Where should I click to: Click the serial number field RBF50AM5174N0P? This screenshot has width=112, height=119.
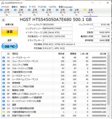[57, 29]
